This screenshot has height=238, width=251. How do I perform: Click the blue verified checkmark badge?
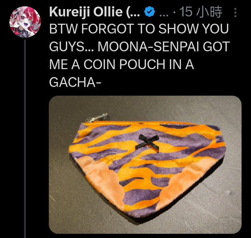[150, 12]
